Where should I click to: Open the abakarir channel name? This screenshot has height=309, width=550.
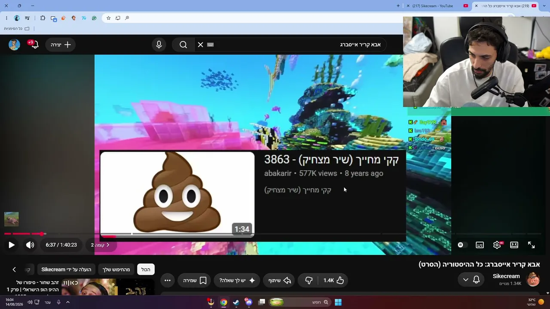pos(278,173)
